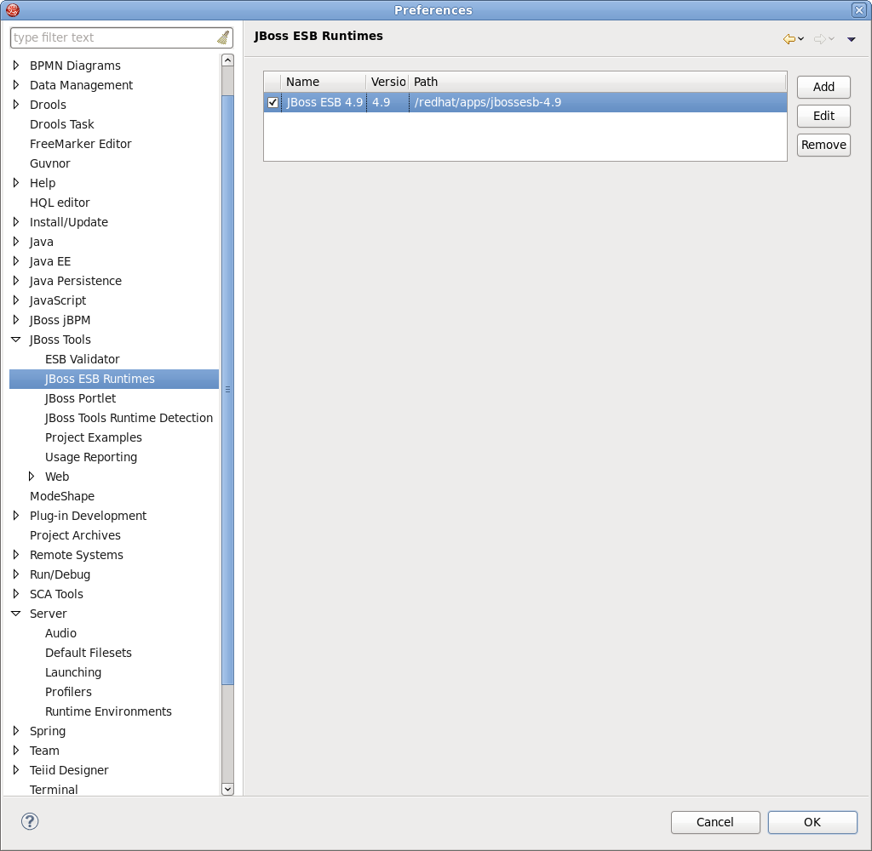The height and width of the screenshot is (851, 872).
Task: Collapse the JBoss Tools tree section
Action: pos(15,339)
